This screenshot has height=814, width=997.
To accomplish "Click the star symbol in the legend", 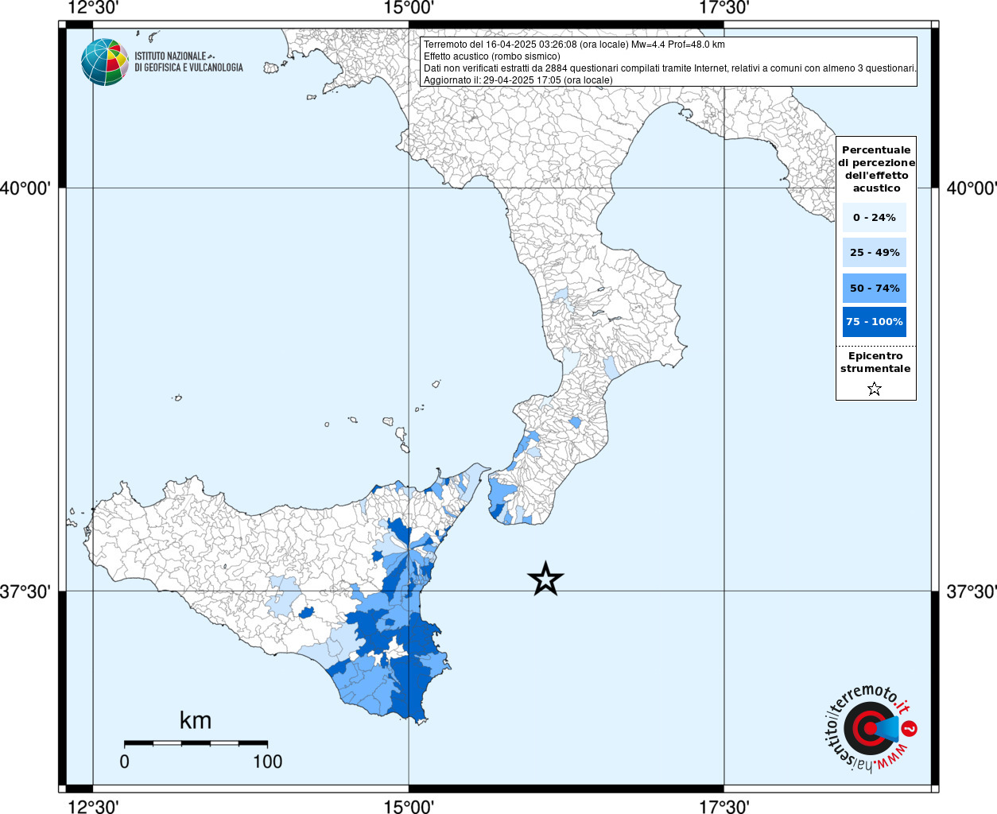I will 875,389.
